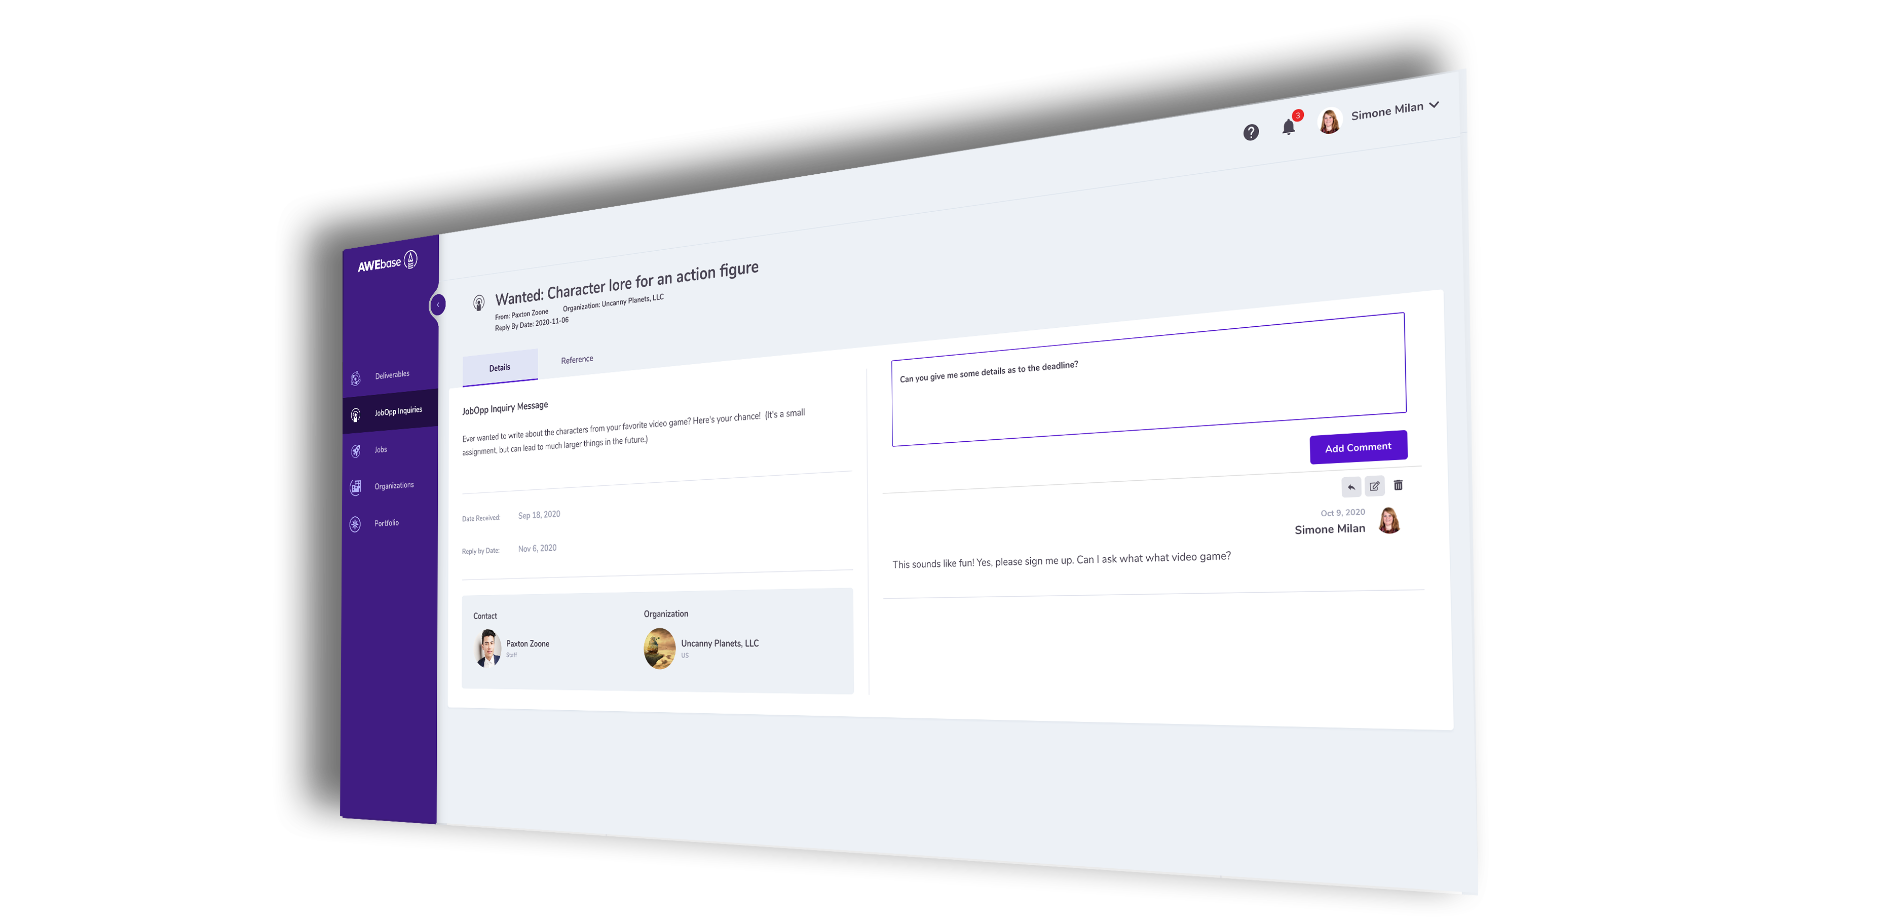This screenshot has width=1882, height=922.
Task: Delete the comment with trash icon
Action: 1399,485
